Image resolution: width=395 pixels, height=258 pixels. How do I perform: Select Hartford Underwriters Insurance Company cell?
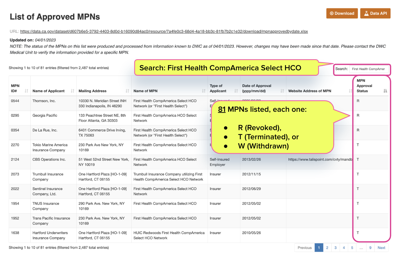click(x=53, y=235)
